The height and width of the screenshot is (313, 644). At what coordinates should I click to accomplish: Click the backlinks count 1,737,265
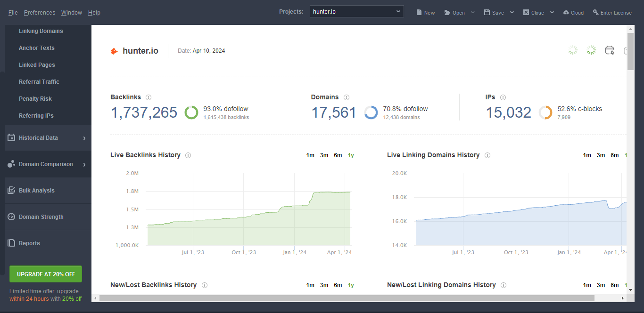pos(144,113)
